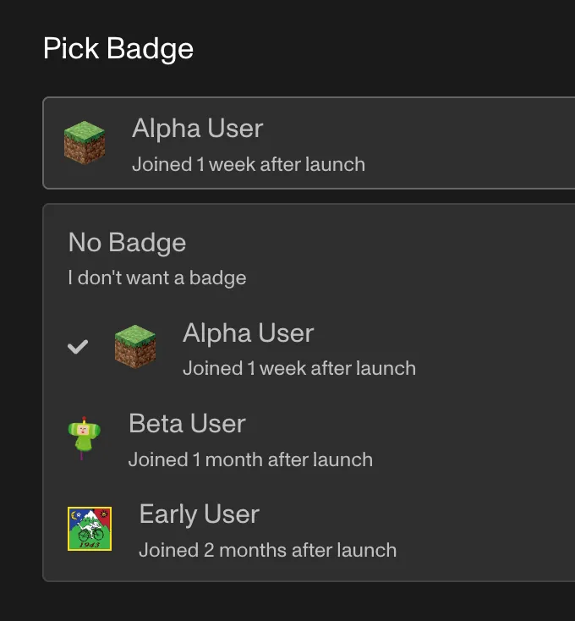Click the grass block icon in selected badge

tap(85, 143)
